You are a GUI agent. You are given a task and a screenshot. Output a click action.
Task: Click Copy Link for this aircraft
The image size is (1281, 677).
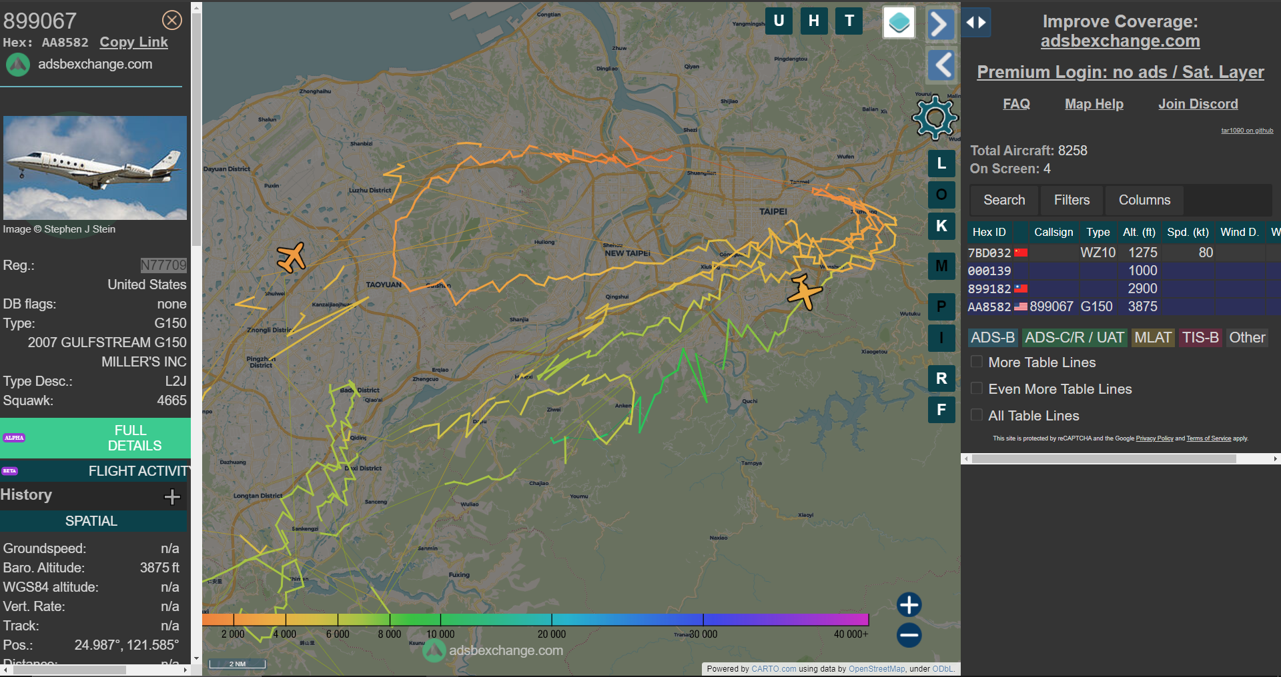click(x=133, y=42)
